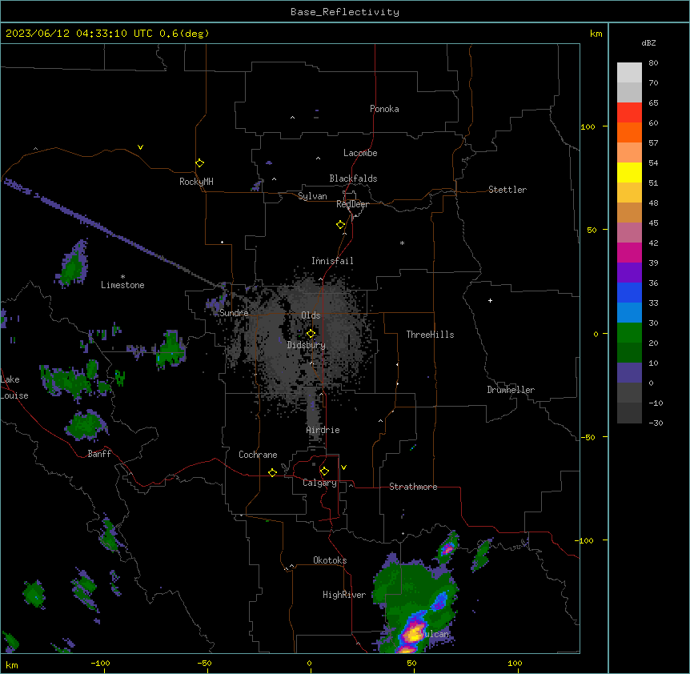Screen dimensions: 690x674
Task: Click the Okotoks town label
Action: (x=330, y=560)
